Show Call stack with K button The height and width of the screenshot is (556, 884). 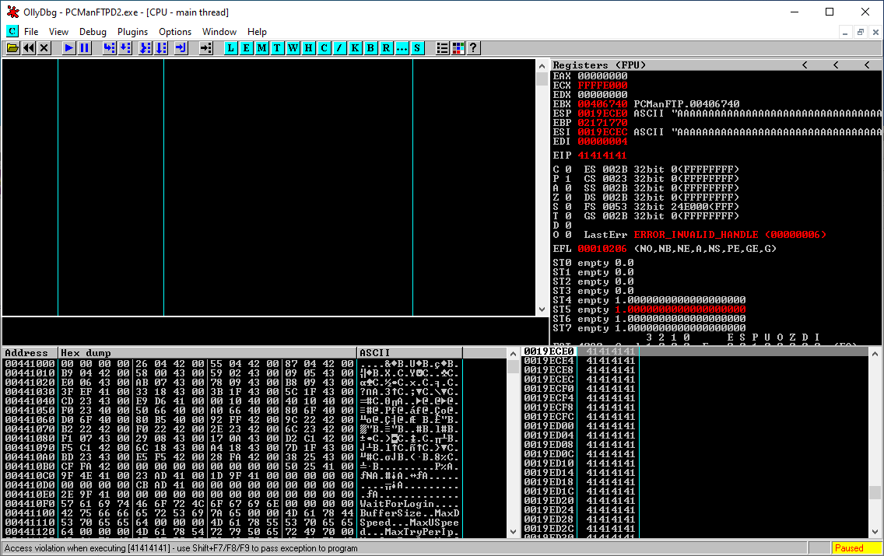(355, 48)
